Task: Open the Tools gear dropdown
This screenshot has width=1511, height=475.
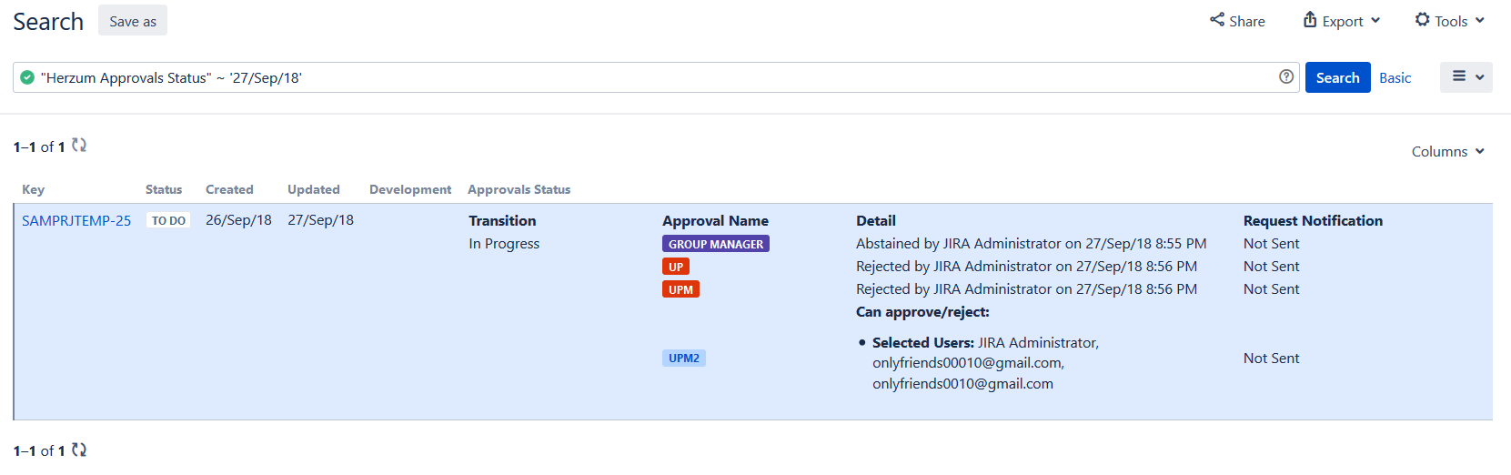Action: [x=1449, y=21]
